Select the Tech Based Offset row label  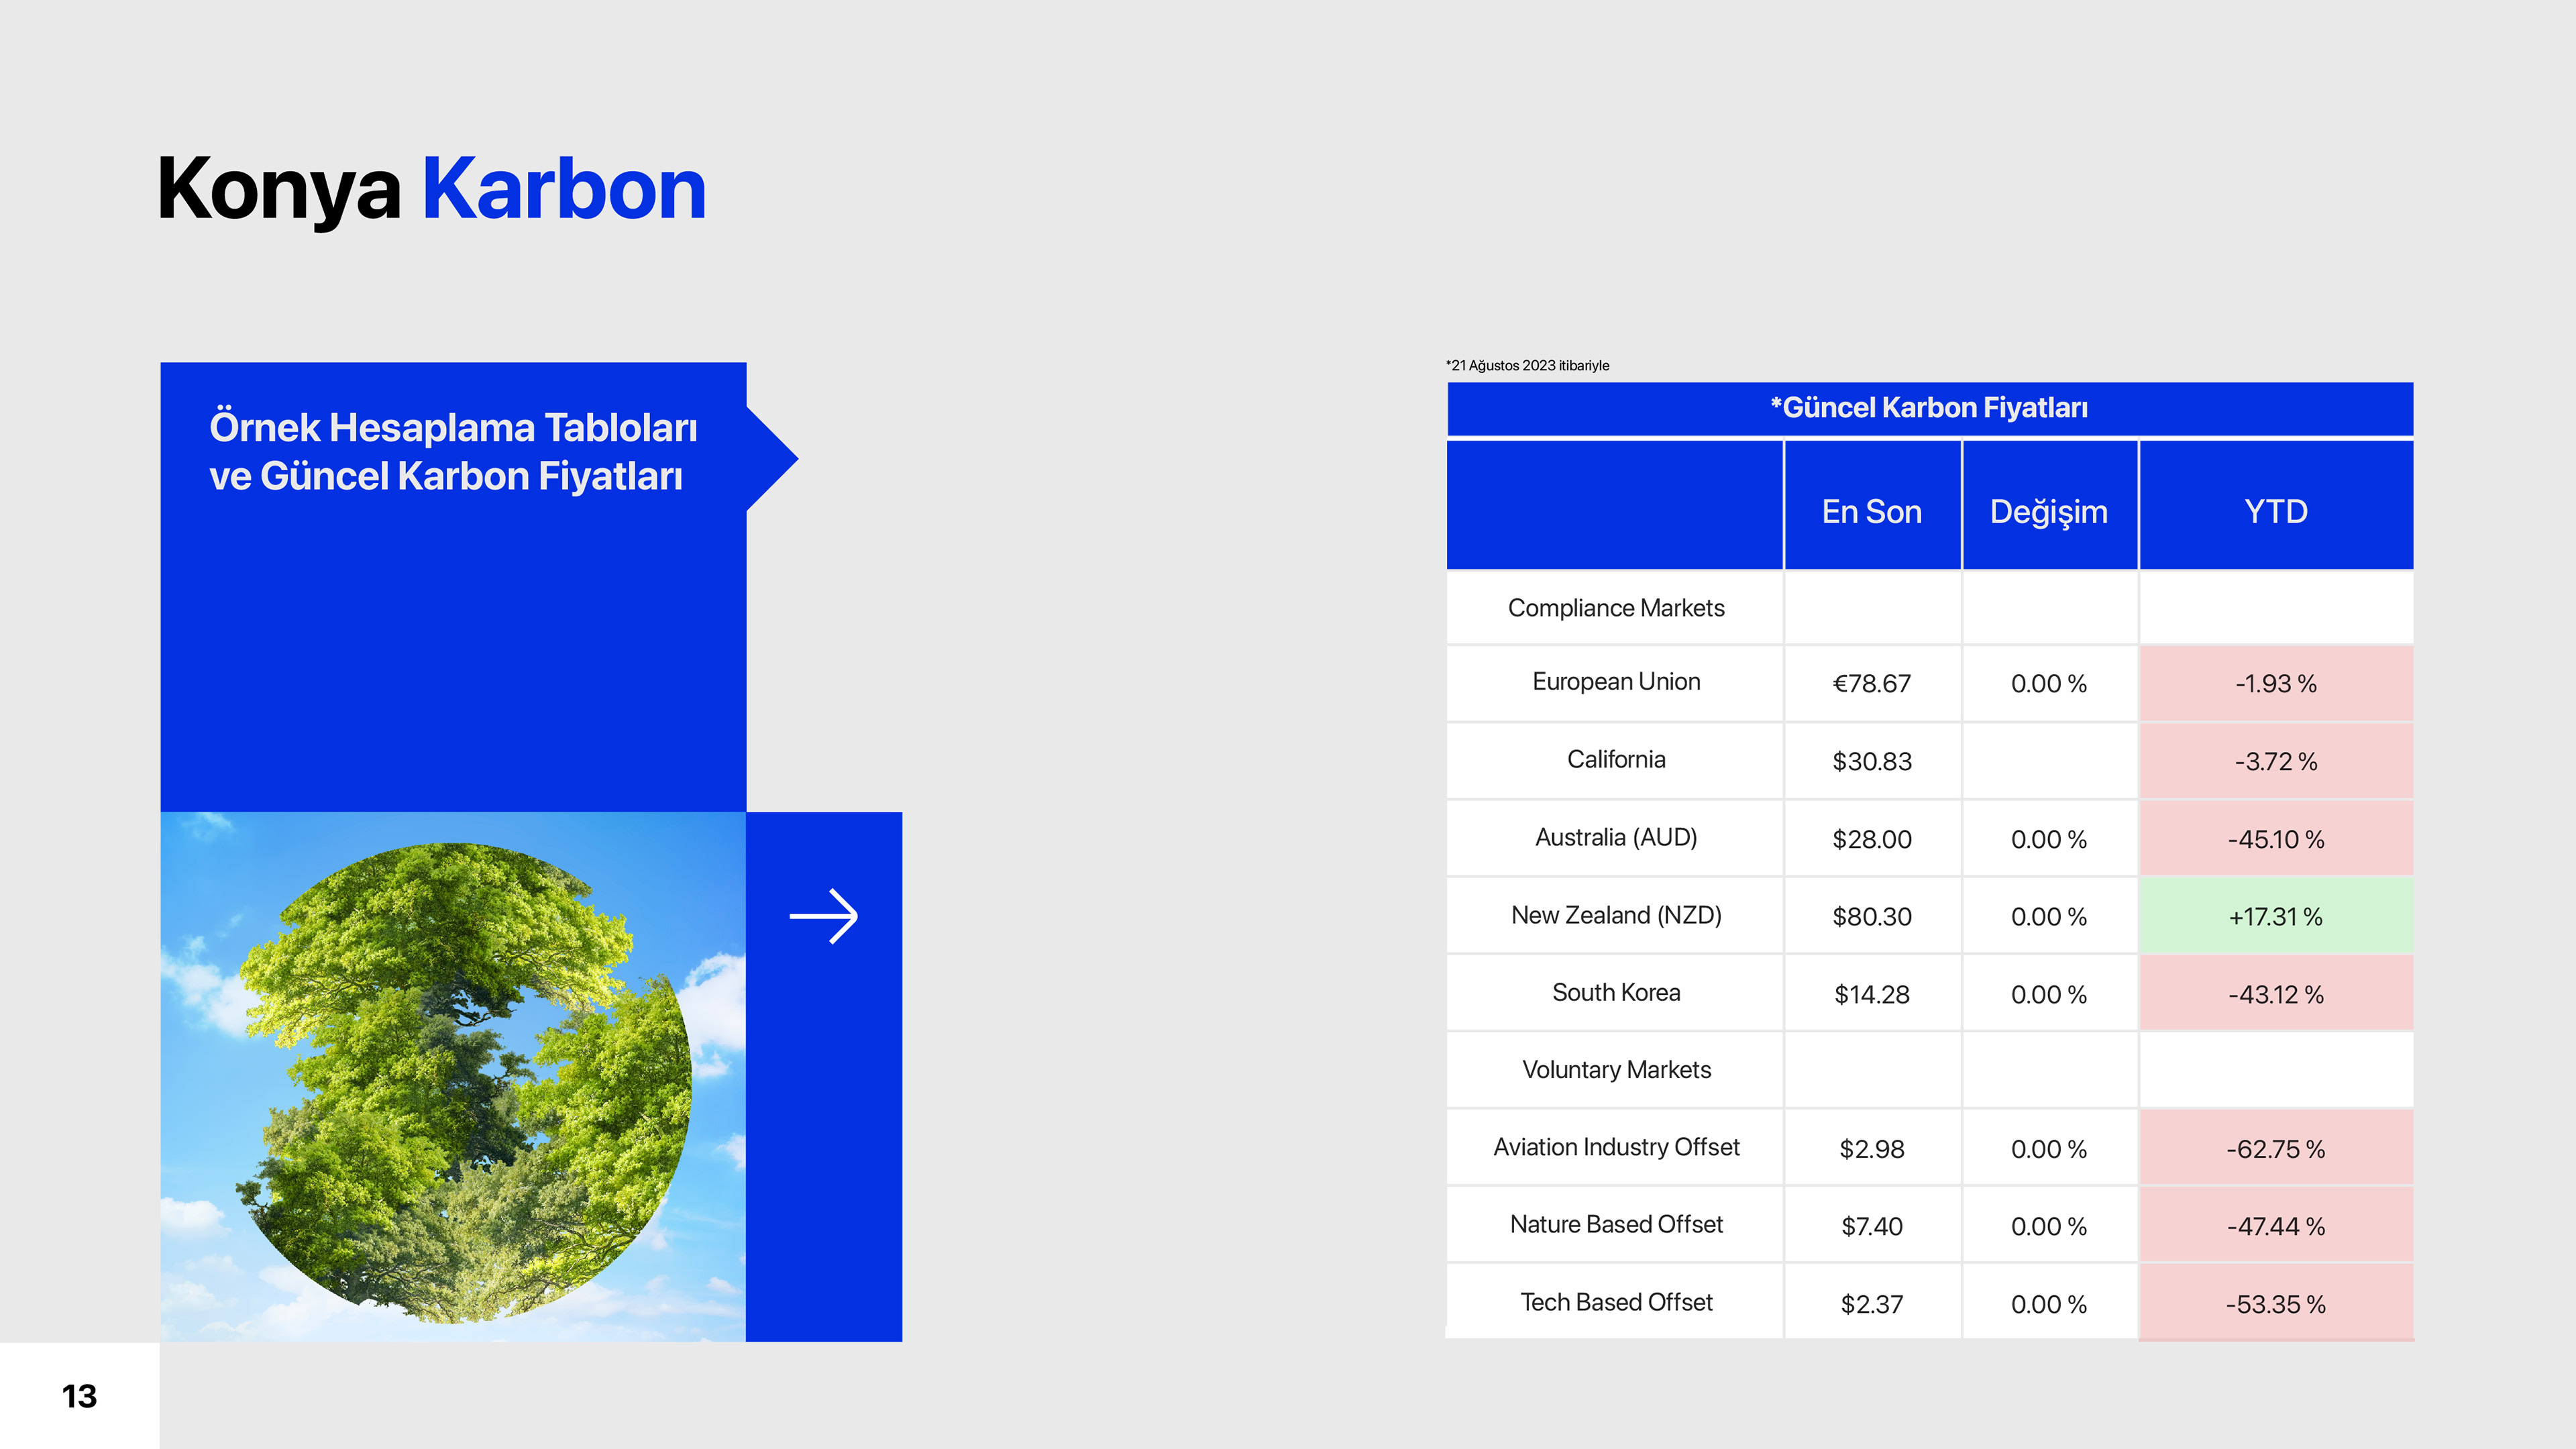click(1615, 1302)
